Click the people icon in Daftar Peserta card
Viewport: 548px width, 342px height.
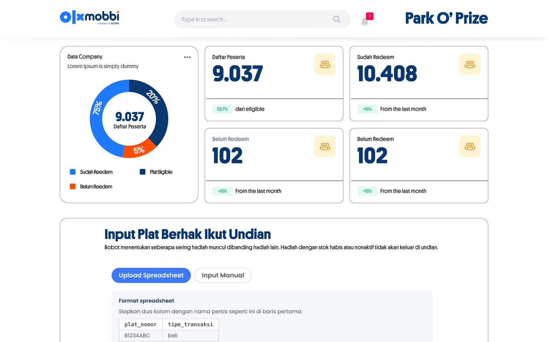(x=325, y=64)
